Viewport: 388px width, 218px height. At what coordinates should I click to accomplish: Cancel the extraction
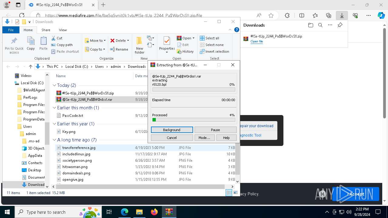click(172, 138)
